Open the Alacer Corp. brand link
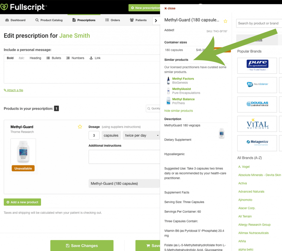282x251 pixels. pos(247,208)
